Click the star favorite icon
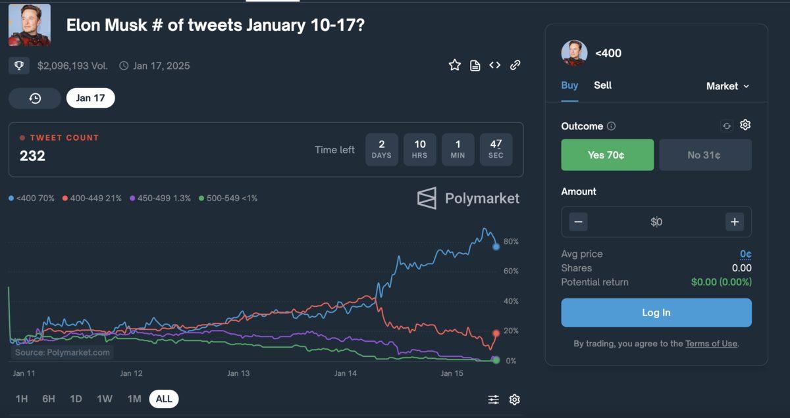 pos(454,65)
